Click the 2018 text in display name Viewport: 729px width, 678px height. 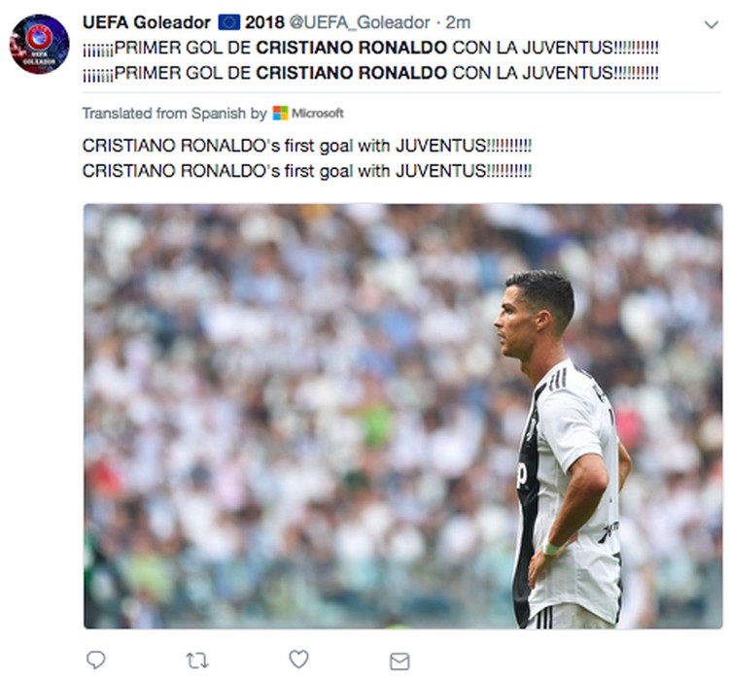[264, 22]
